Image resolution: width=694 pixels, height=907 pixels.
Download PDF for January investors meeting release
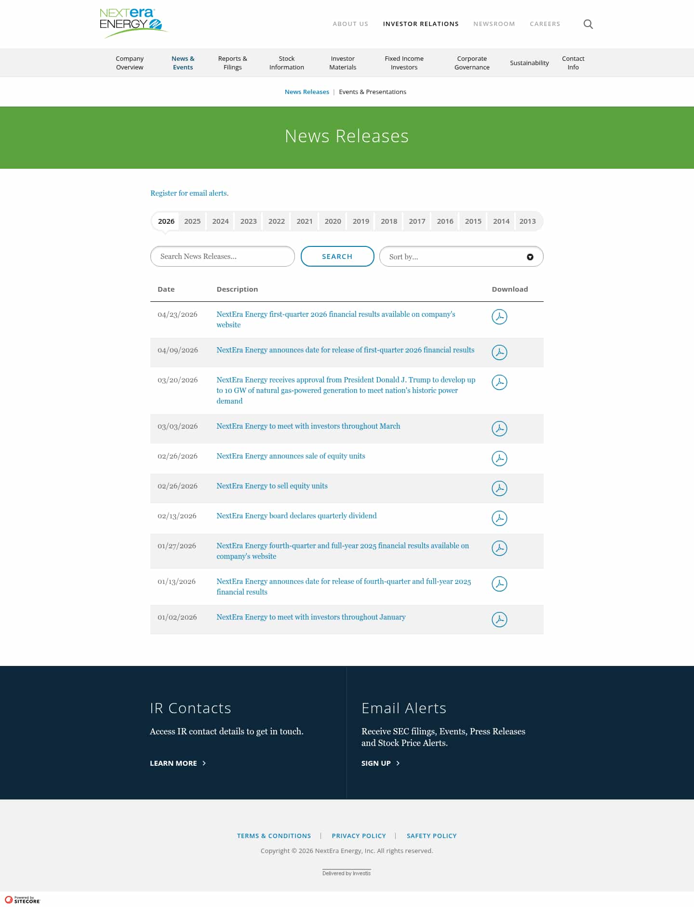(x=499, y=620)
